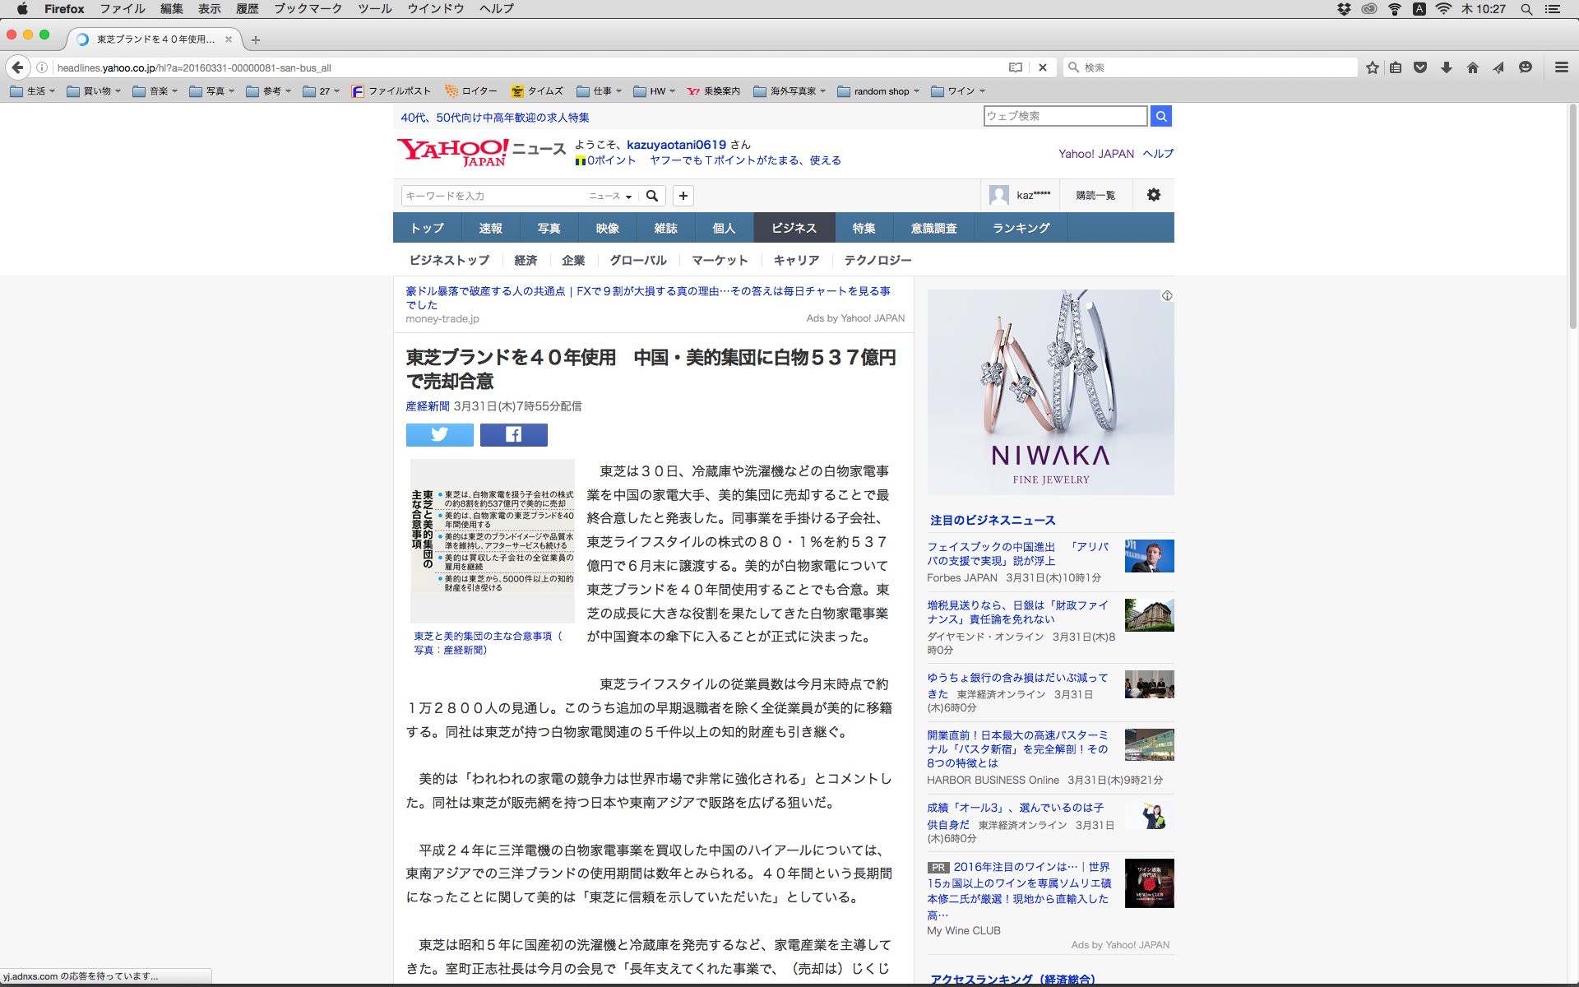This screenshot has height=987, width=1579.
Task: Expand the random shop bookmarks folder
Action: [x=878, y=91]
